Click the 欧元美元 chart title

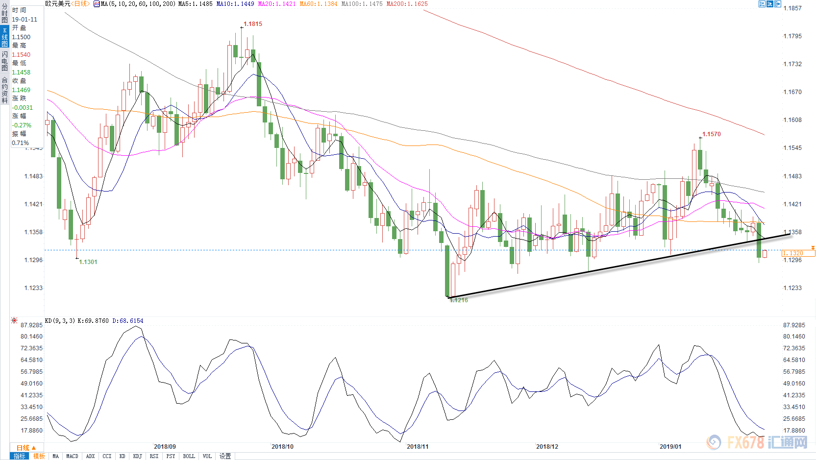[x=58, y=4]
